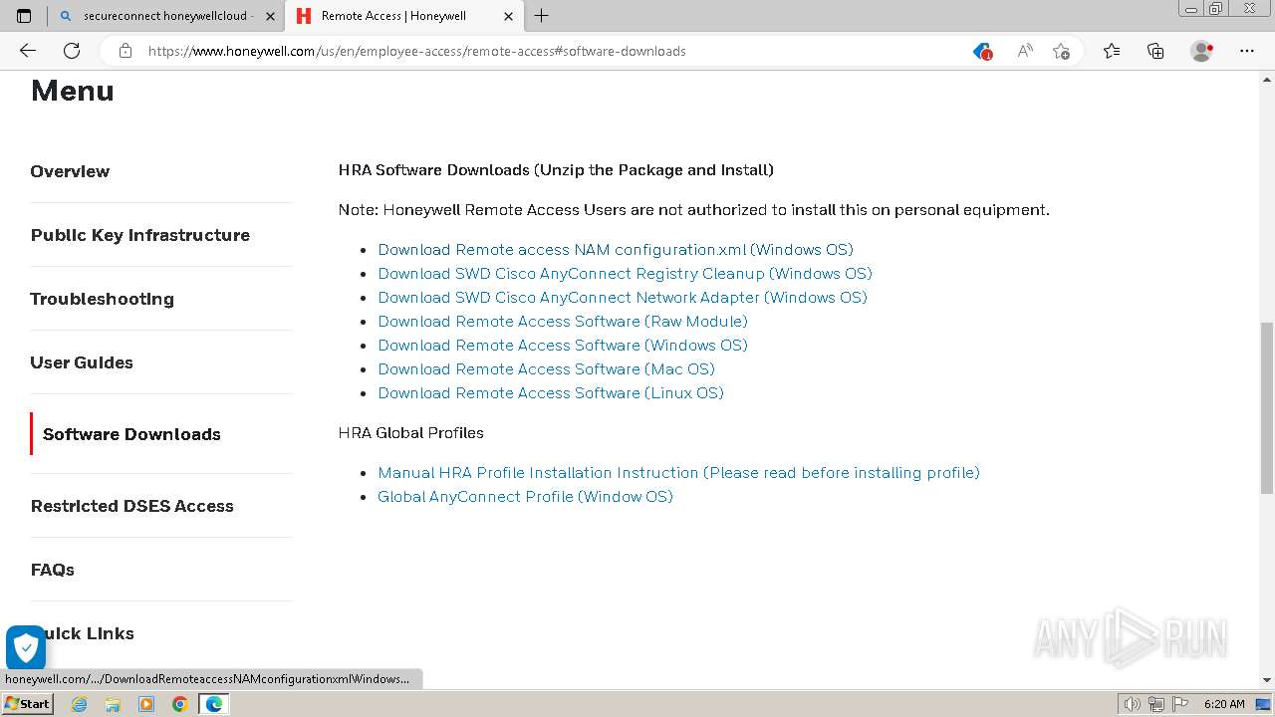Open Collections icon in toolbar
1275x717 pixels.
coord(1155,51)
